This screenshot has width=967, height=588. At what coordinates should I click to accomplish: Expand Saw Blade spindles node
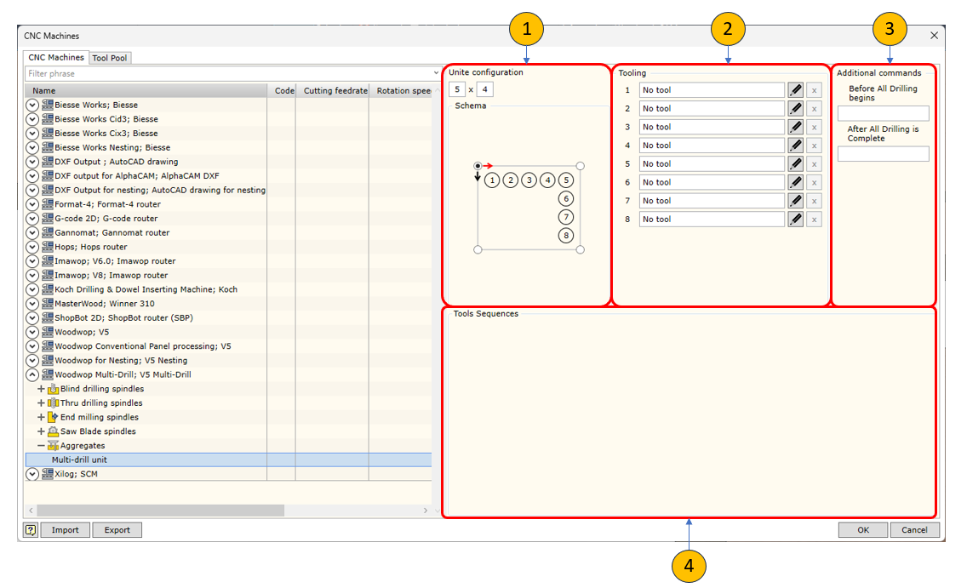[x=41, y=431]
